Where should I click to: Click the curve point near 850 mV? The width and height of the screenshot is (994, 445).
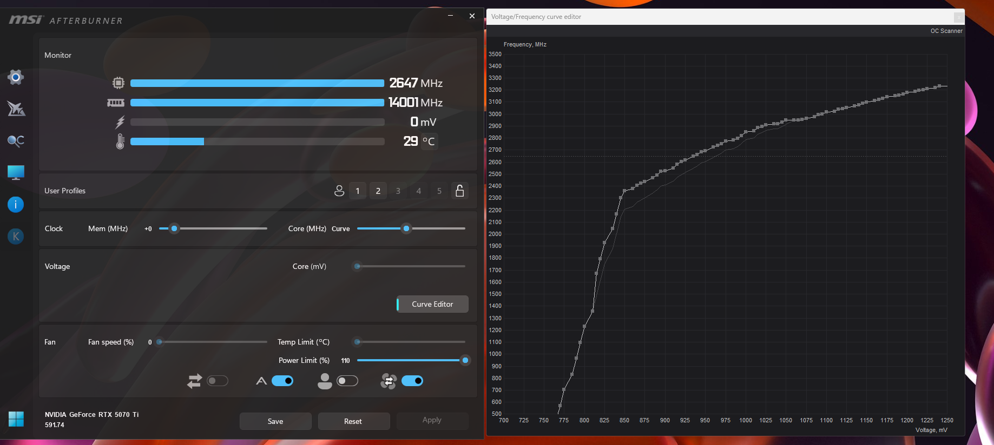pyautogui.click(x=624, y=191)
